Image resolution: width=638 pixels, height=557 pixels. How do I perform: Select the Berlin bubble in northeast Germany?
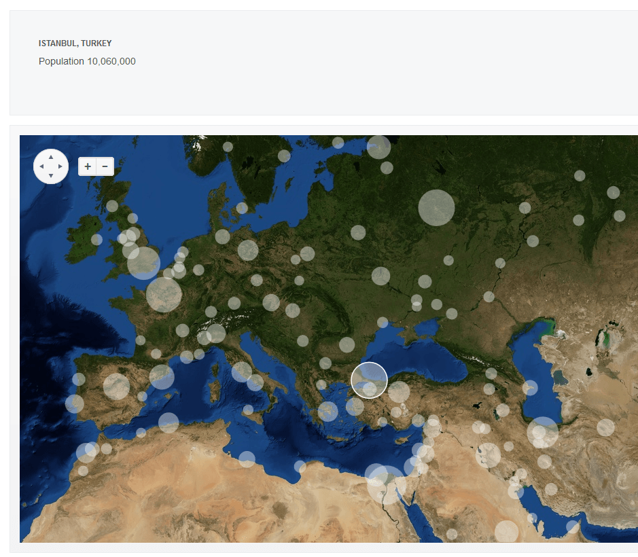[248, 250]
